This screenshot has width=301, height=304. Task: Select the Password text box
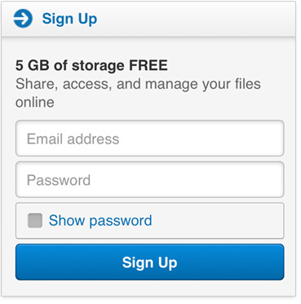point(150,179)
